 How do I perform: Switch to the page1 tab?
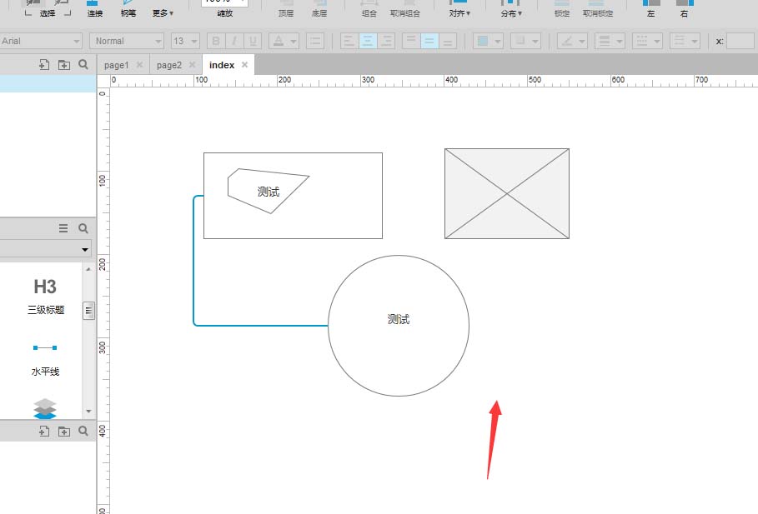click(118, 64)
